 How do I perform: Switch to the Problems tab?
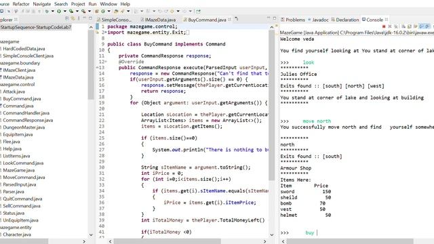(x=292, y=20)
